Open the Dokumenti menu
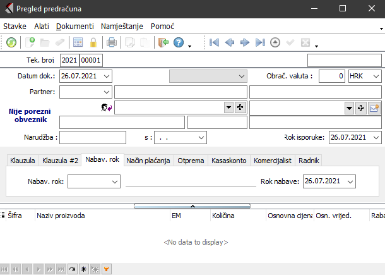The height and width of the screenshot is (275, 385). point(74,27)
